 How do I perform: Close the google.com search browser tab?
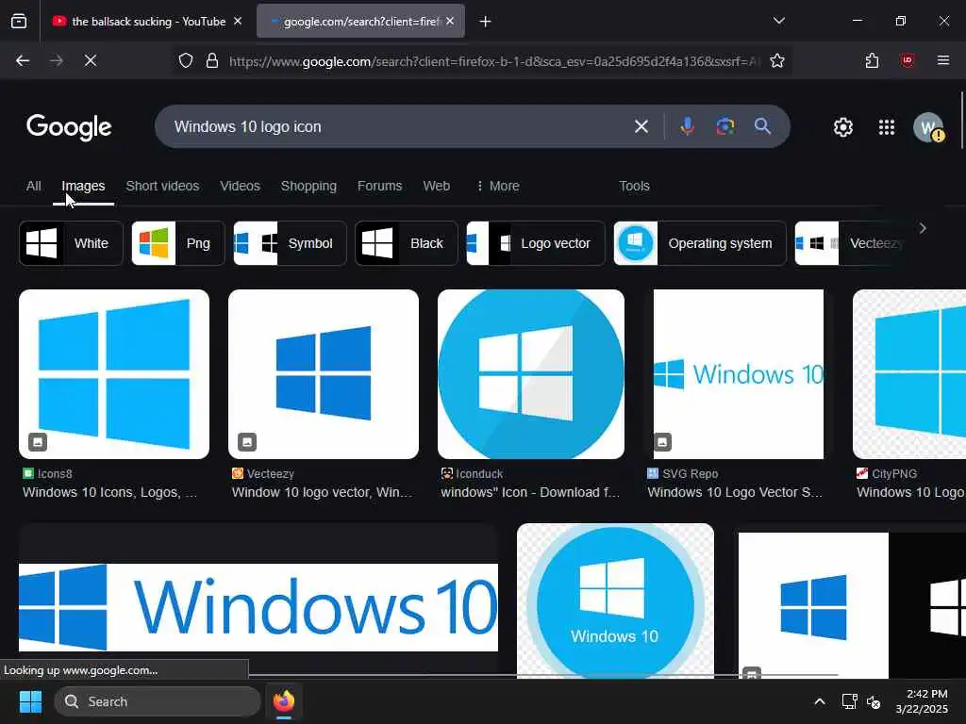[450, 21]
